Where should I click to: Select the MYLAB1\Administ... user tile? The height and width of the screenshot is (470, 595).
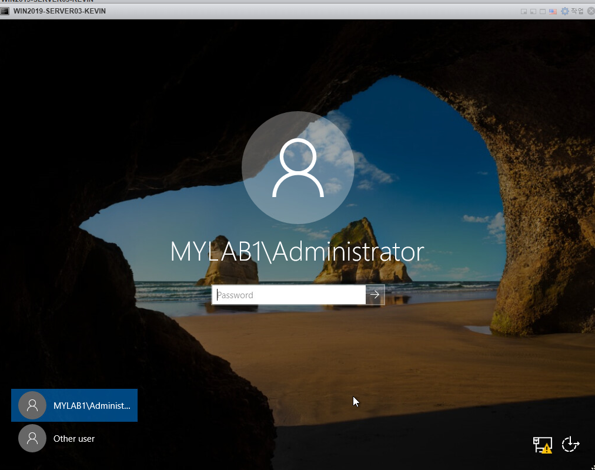click(x=74, y=405)
